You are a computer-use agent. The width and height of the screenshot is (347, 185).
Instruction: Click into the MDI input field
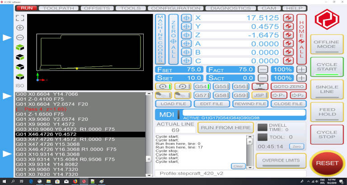click(x=244, y=112)
